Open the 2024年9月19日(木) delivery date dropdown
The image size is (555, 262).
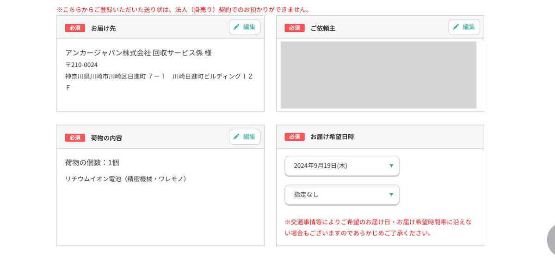coord(341,166)
